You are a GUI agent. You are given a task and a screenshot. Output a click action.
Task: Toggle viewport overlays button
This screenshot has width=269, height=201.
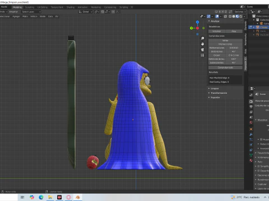pyautogui.click(x=217, y=16)
